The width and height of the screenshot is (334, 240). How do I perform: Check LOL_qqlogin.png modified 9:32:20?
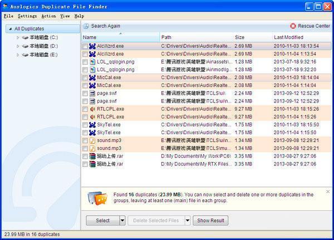(x=85, y=70)
